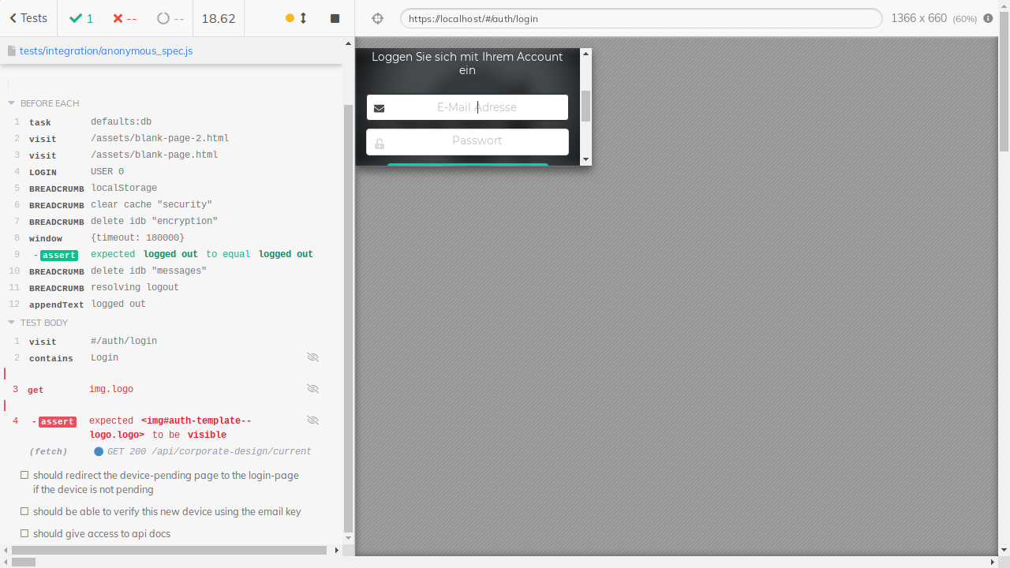Navigate back to the Tests list
Viewport: 1010px width, 568px height.
click(26, 17)
